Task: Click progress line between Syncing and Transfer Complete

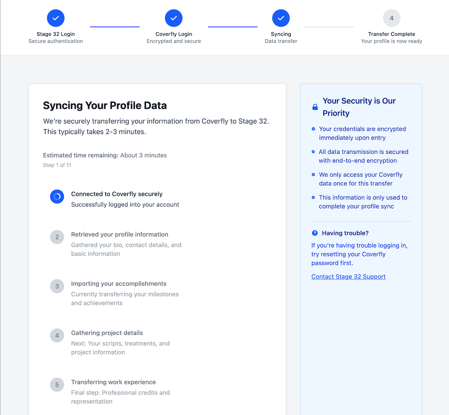Action: [329, 27]
